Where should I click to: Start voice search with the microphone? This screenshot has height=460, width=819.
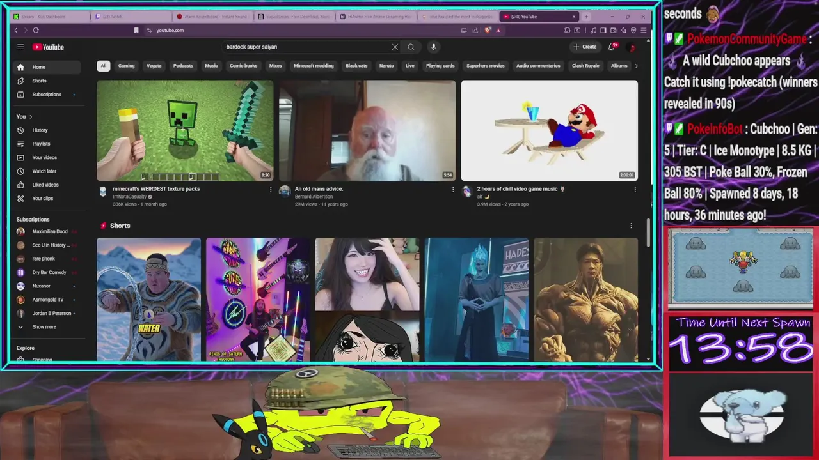(x=433, y=47)
